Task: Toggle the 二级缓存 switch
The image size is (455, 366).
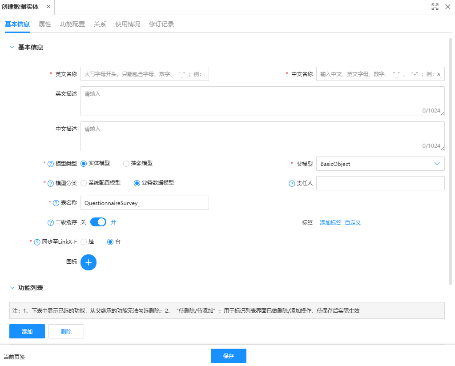Action: [x=98, y=222]
